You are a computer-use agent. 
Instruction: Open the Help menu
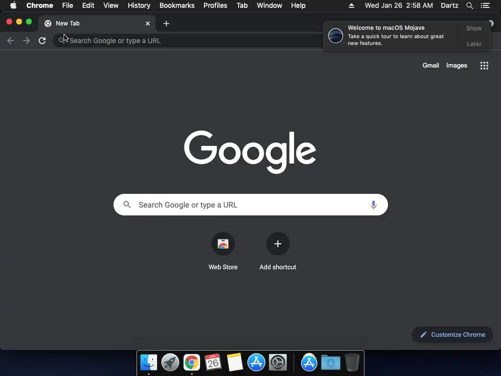tap(298, 5)
